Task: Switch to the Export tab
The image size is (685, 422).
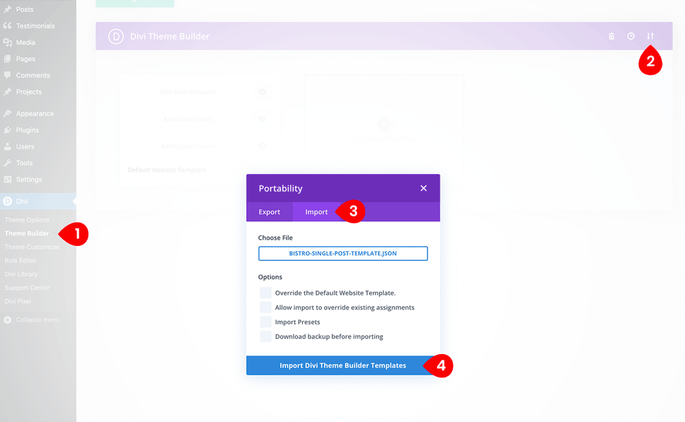Action: coord(269,212)
